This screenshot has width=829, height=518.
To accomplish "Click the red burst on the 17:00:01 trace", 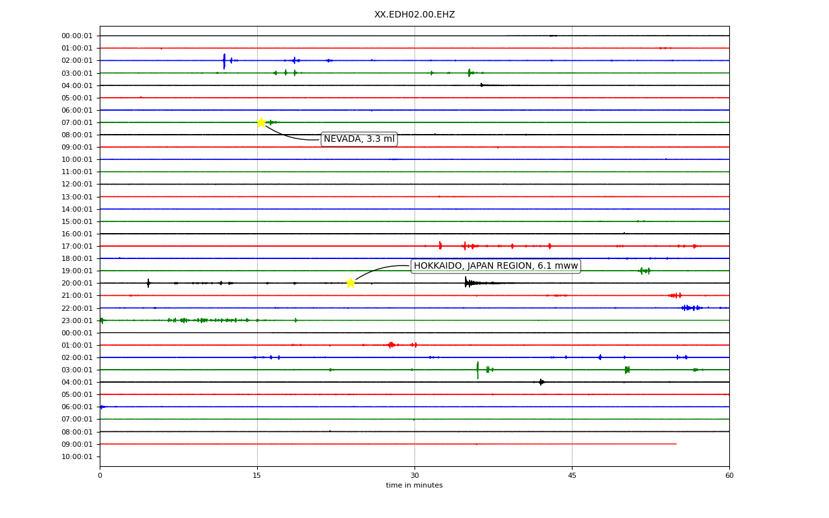I will (440, 245).
